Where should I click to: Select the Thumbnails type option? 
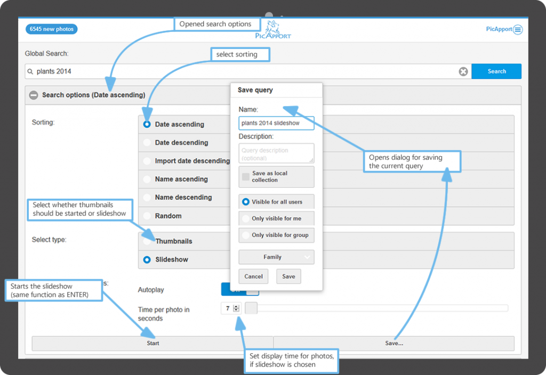click(147, 241)
